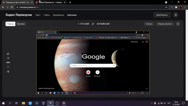Open Photoshop from taskbar
This screenshot has width=188, height=106.
pos(37,103)
